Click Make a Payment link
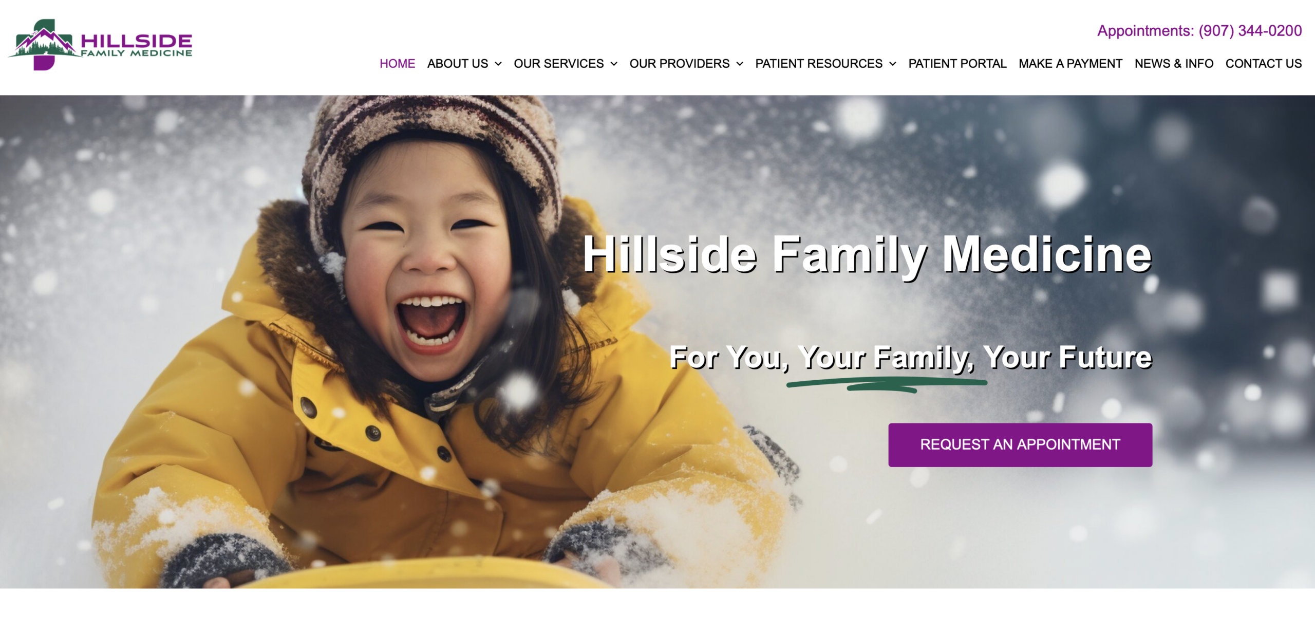This screenshot has width=1315, height=632. pos(1070,64)
